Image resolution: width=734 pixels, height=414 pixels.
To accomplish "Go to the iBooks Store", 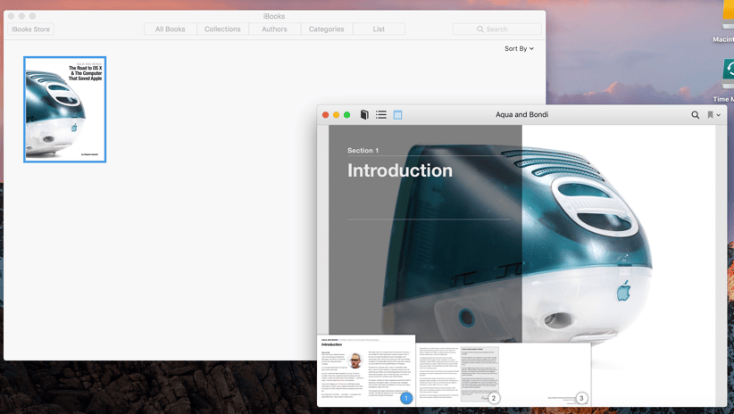I will (x=31, y=29).
